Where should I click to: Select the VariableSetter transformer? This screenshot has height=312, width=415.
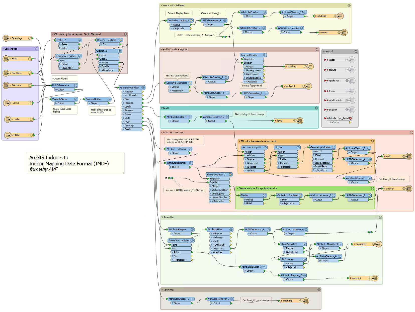click(x=65, y=99)
